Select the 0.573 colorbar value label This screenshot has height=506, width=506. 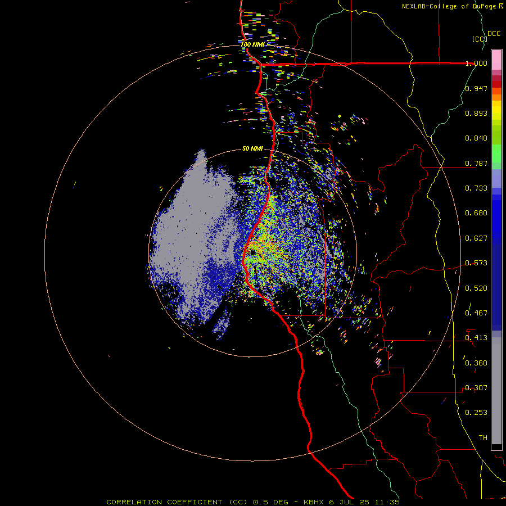point(476,263)
